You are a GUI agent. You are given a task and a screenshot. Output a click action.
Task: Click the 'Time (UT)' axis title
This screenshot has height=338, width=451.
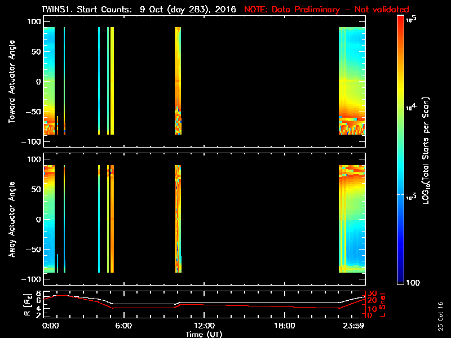[204, 333]
